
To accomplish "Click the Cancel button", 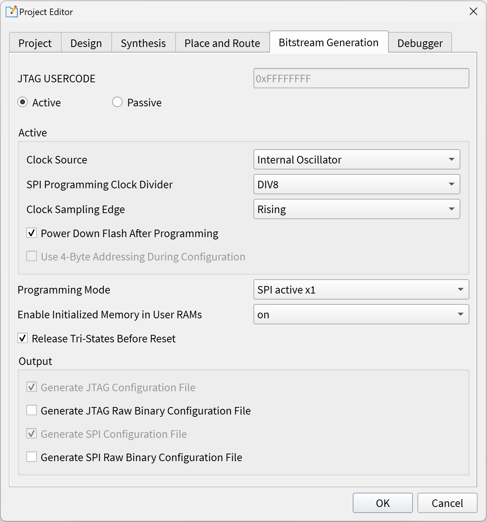I will [x=447, y=503].
